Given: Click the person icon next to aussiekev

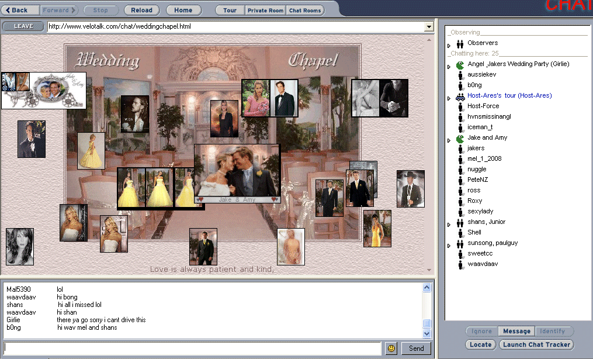Looking at the screenshot, I should coord(460,75).
